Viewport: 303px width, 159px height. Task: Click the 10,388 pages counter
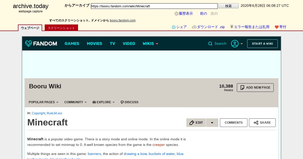(226, 88)
